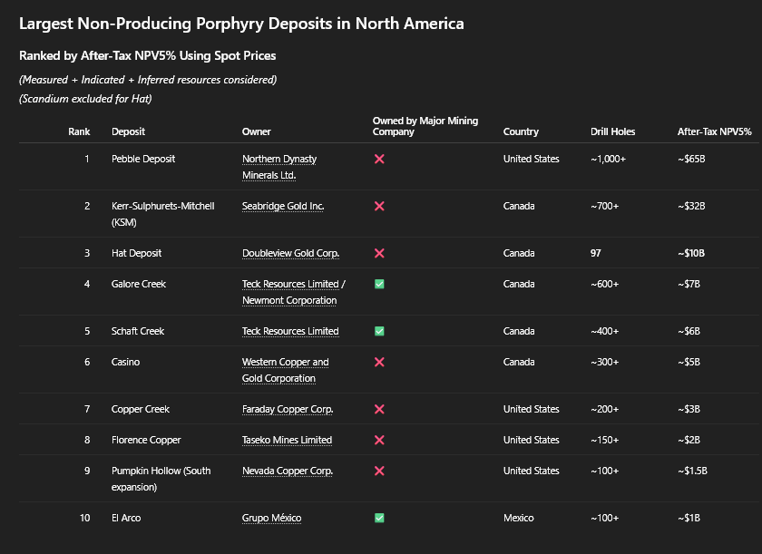The image size is (762, 554).
Task: Click the red X icon for Hat Deposit
Action: point(379,253)
